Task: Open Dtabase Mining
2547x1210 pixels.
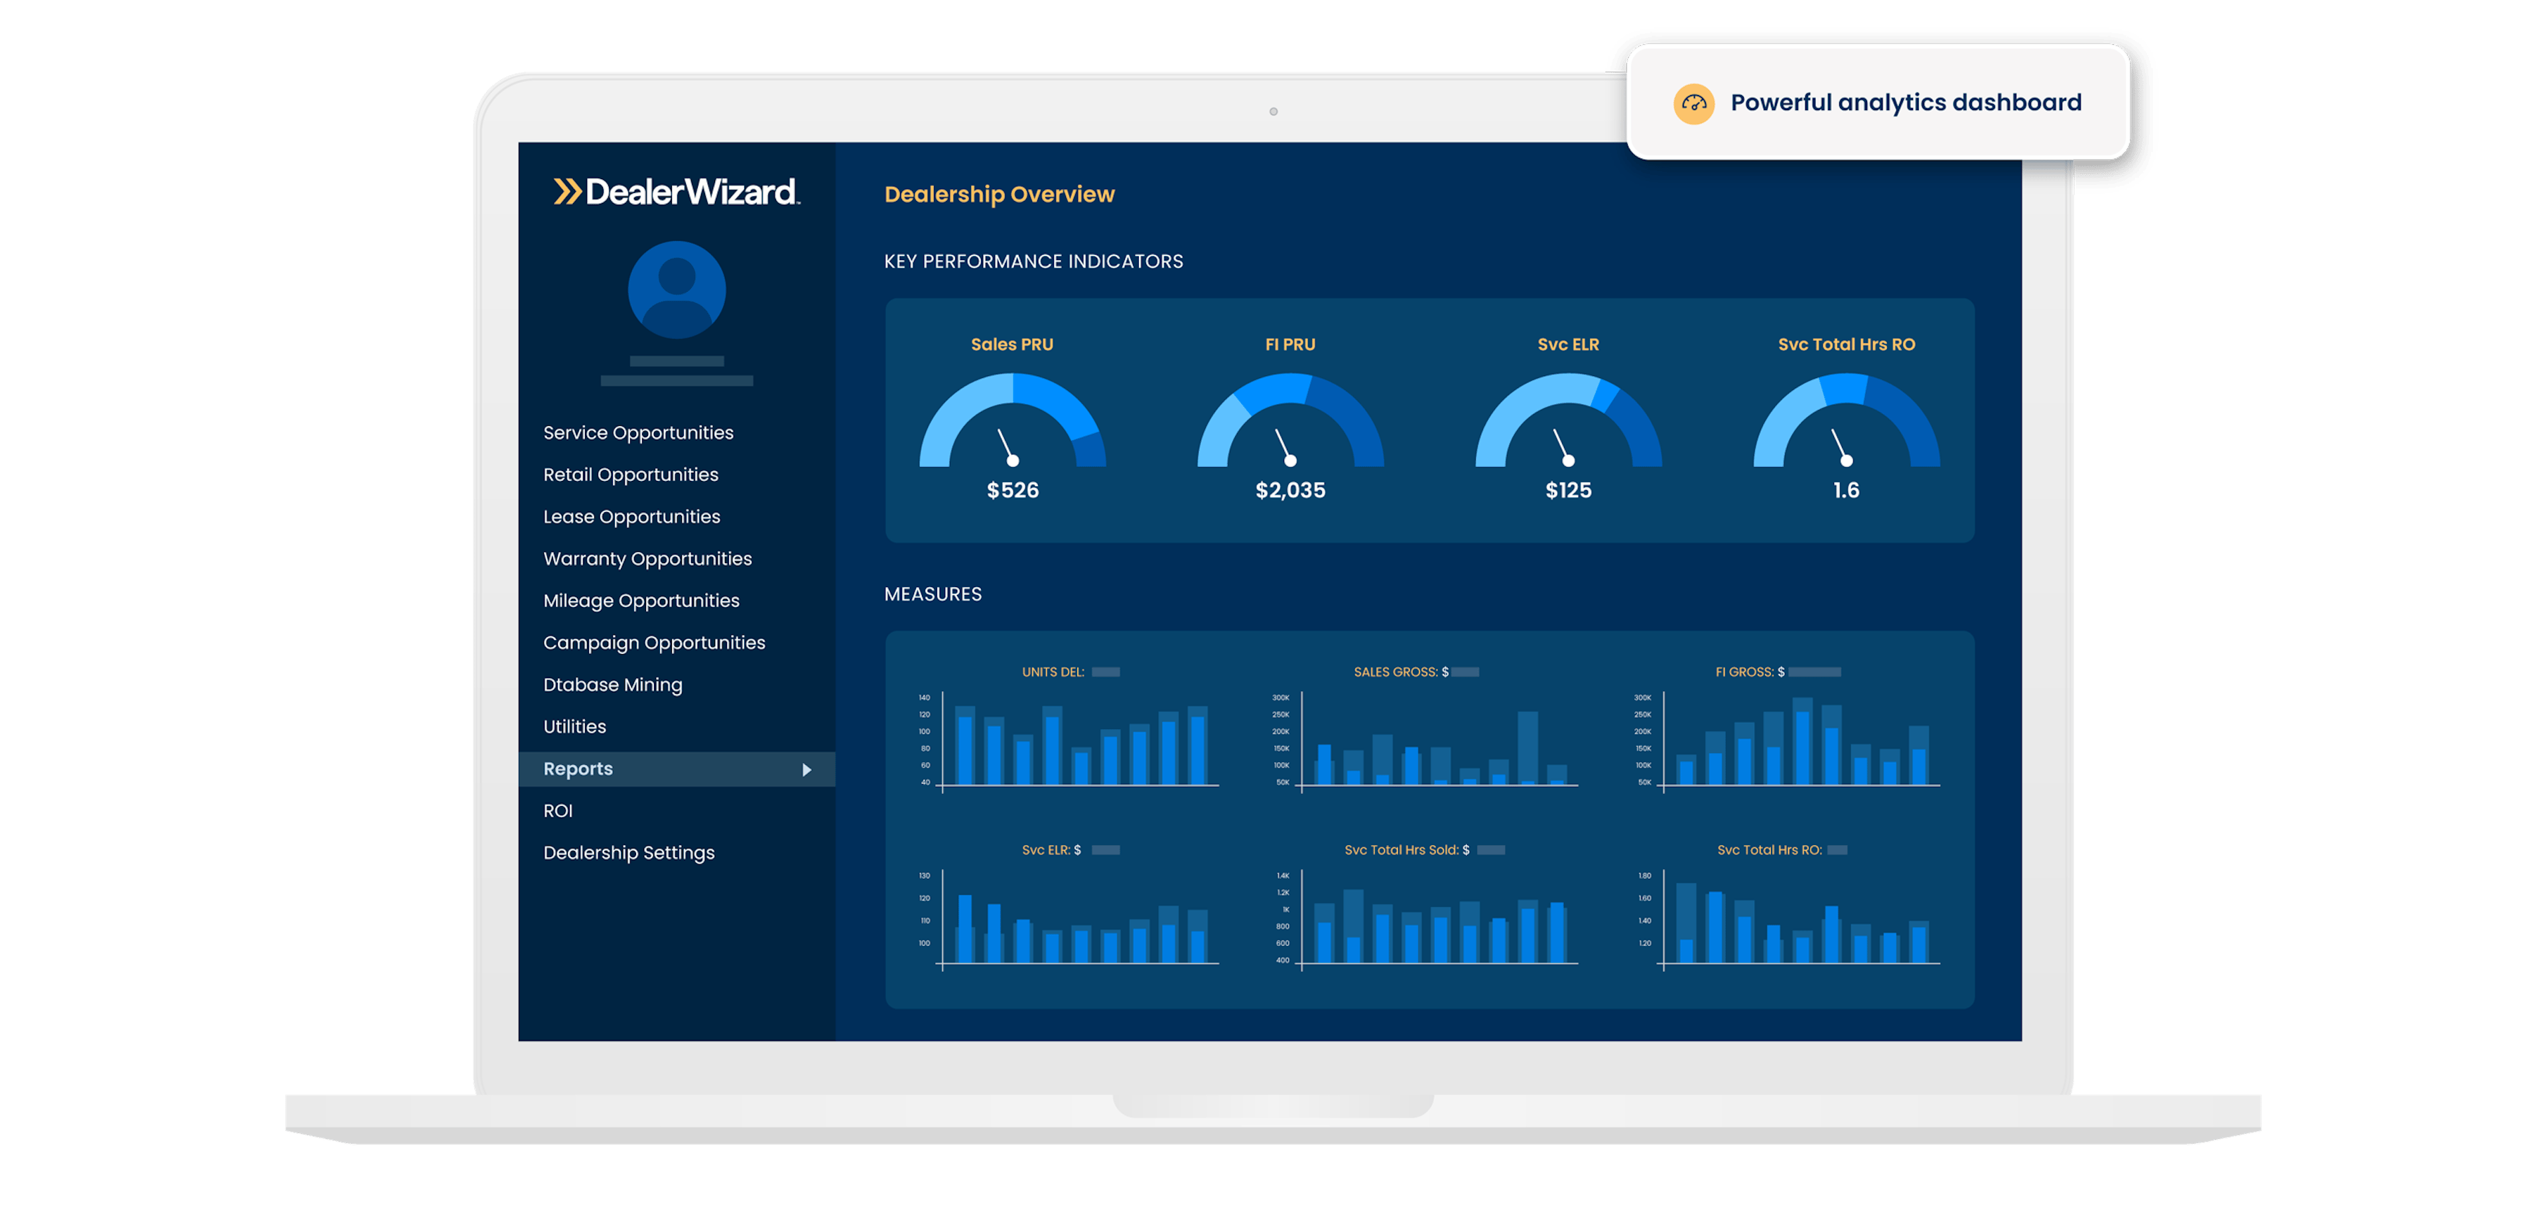Action: [612, 684]
